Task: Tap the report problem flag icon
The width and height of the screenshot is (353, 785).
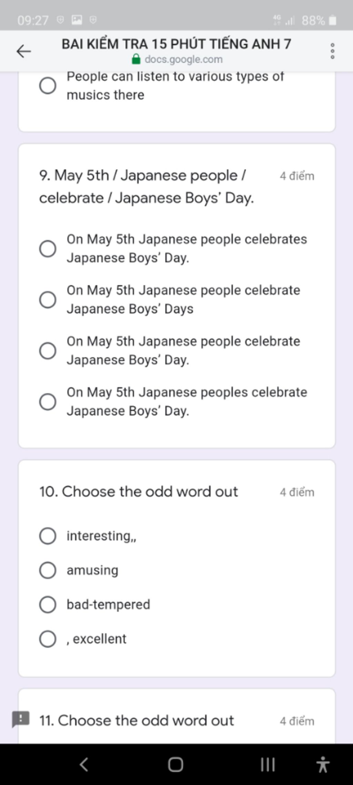Action: (21, 719)
